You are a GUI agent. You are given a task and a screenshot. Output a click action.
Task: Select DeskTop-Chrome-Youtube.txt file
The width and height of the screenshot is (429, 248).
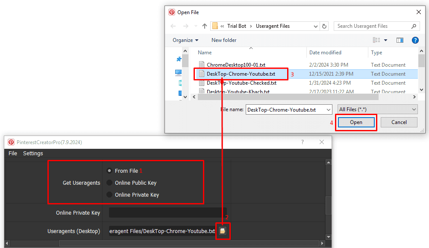point(241,74)
